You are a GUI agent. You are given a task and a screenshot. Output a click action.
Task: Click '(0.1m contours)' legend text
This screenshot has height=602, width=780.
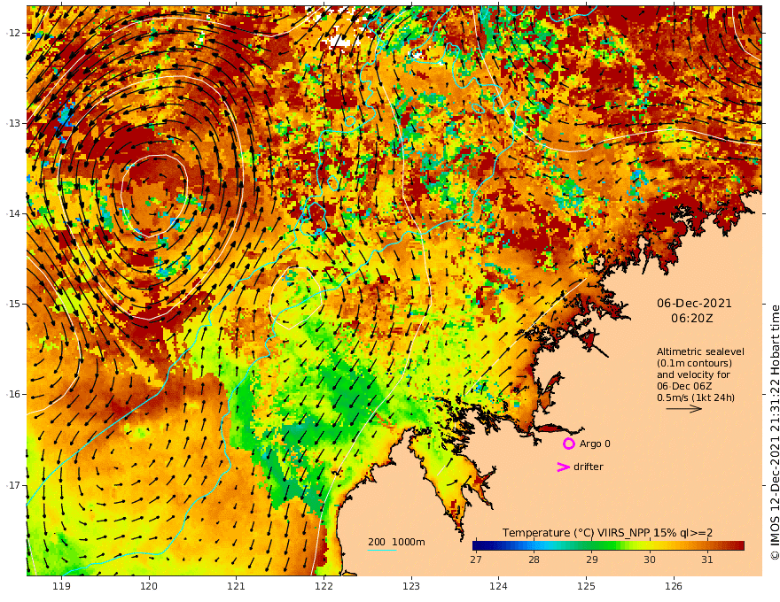(x=694, y=363)
